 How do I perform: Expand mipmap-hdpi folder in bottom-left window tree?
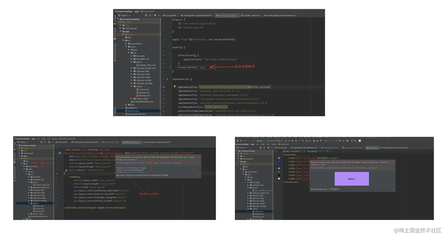[x=29, y=190]
